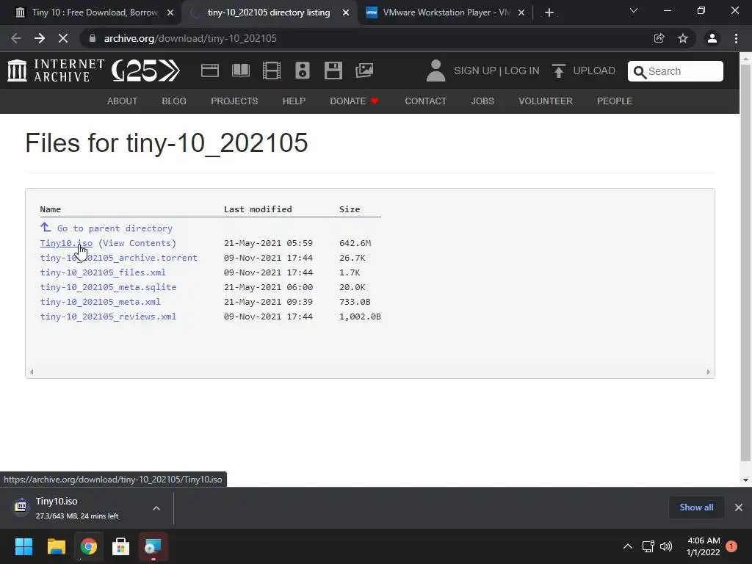Click the Chrome taskbar icon
This screenshot has width=752, height=564.
pyautogui.click(x=89, y=546)
